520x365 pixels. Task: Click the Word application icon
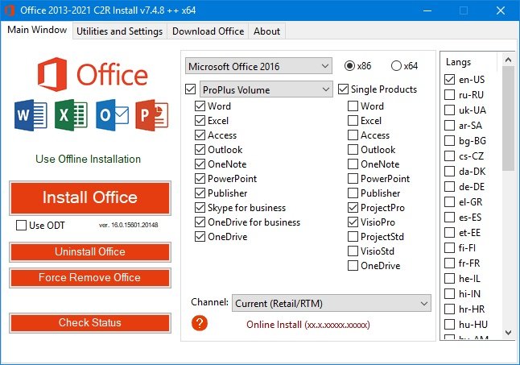pyautogui.click(x=31, y=114)
